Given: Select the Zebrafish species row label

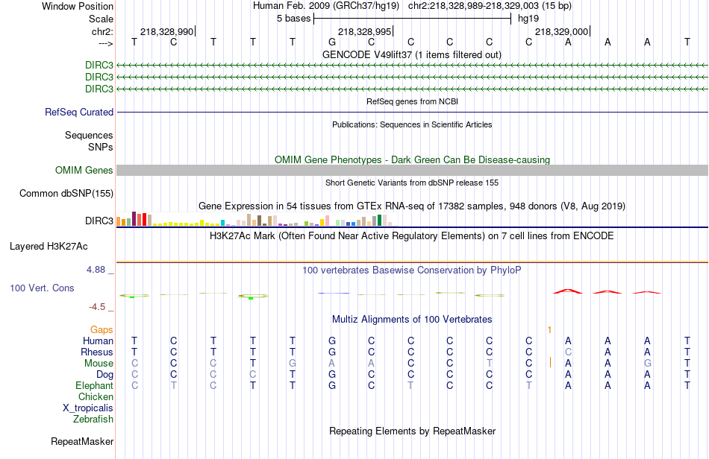Looking at the screenshot, I should (x=93, y=420).
